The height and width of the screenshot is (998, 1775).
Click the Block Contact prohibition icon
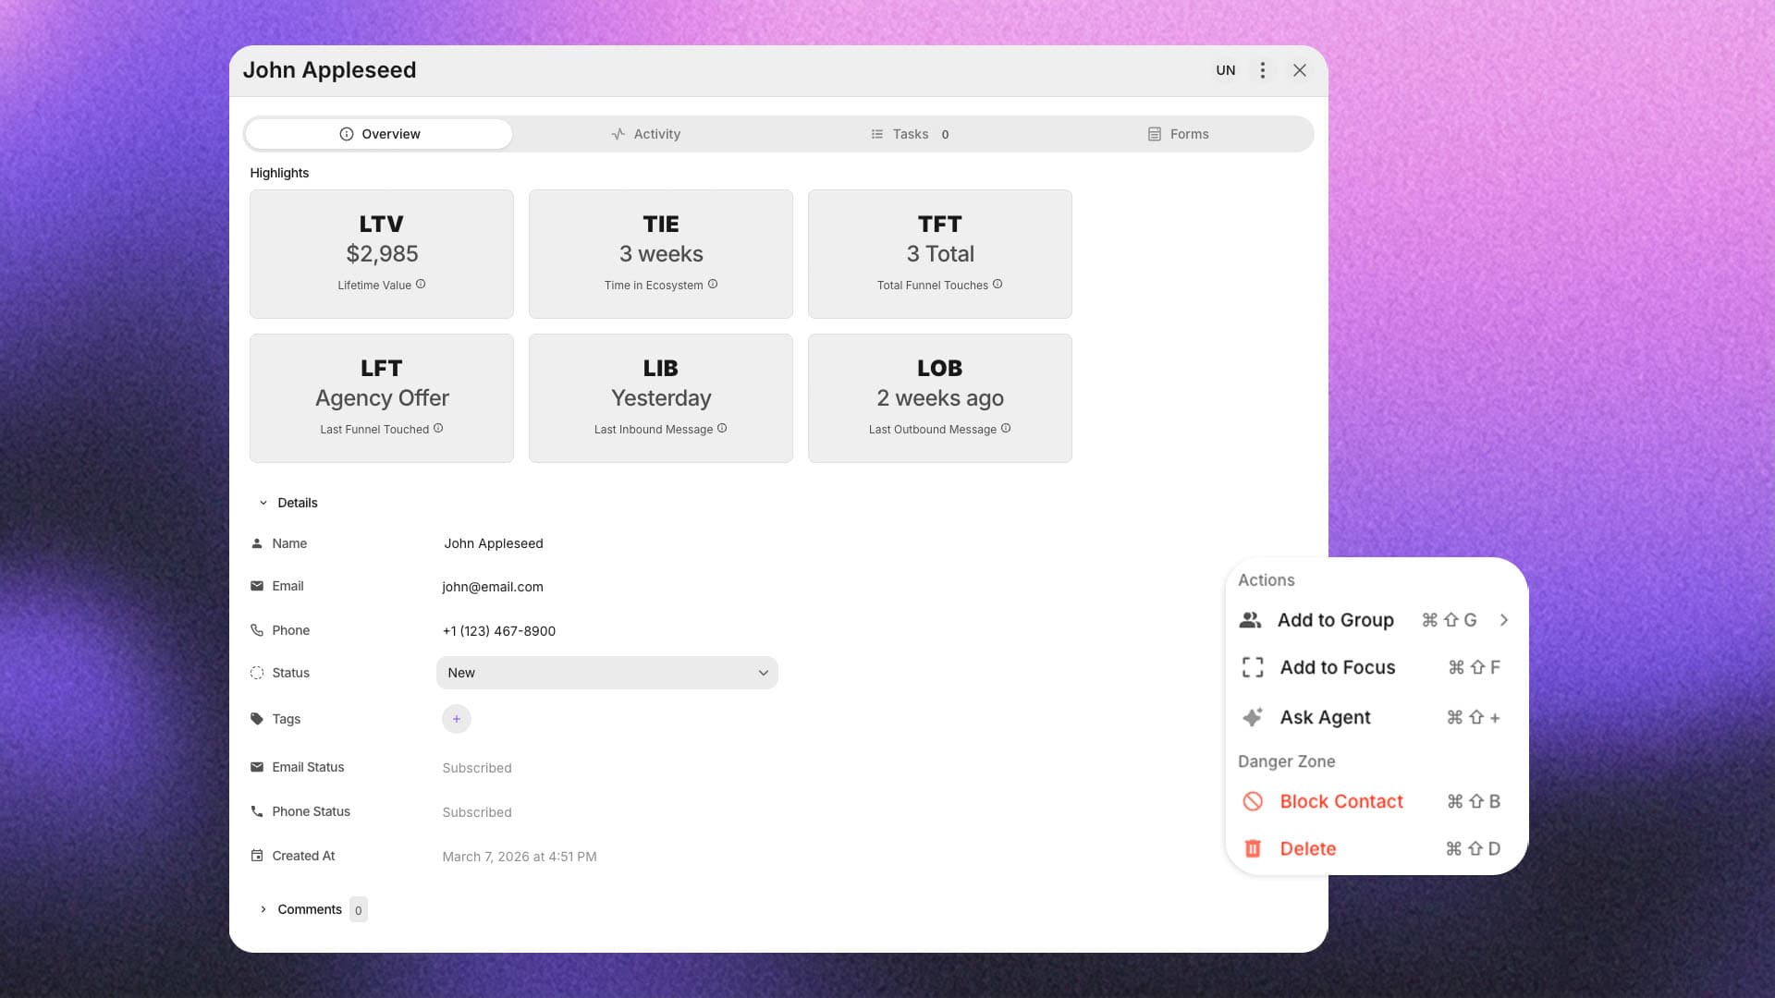(1254, 801)
